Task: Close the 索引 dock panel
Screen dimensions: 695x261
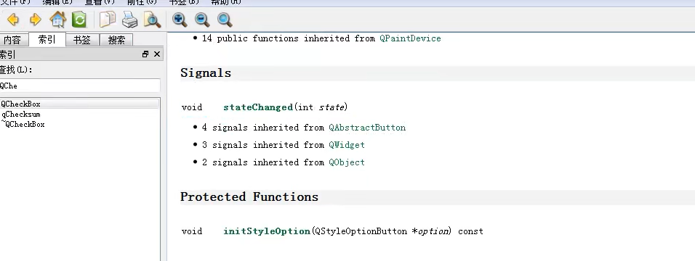Action: (156, 54)
